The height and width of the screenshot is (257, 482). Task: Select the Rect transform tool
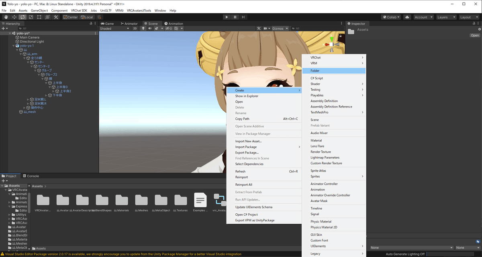39,17
